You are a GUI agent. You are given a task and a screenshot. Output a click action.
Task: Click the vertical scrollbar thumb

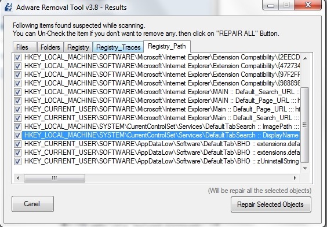click(305, 125)
